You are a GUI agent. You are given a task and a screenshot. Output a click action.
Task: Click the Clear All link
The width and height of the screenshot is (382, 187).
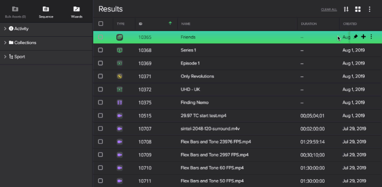click(329, 9)
